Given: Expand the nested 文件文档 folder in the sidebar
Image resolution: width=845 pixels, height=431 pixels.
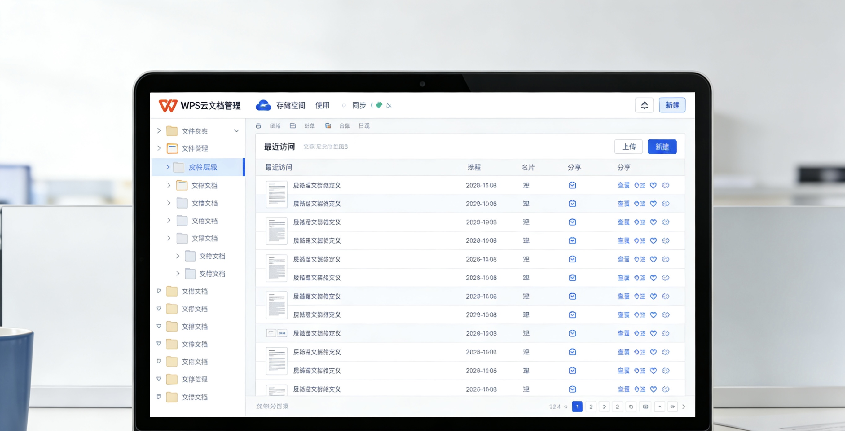Looking at the screenshot, I should tap(177, 256).
